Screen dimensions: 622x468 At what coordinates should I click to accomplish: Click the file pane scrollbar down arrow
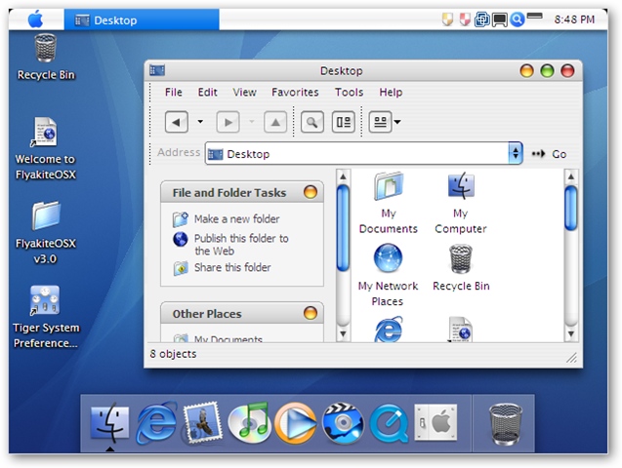pos(571,333)
